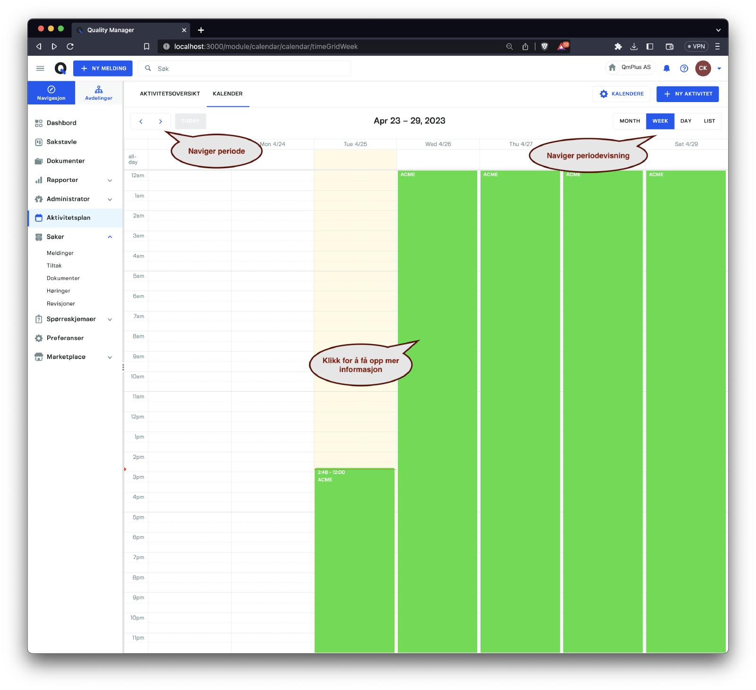
Task: Switch to the Aktivitetsoversikt tab
Action: coord(170,94)
